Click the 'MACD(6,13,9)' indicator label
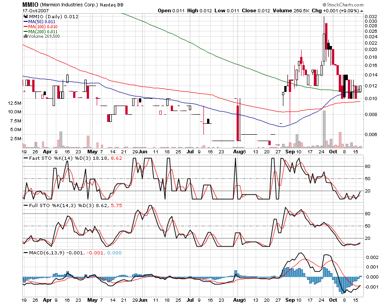 pos(46,253)
